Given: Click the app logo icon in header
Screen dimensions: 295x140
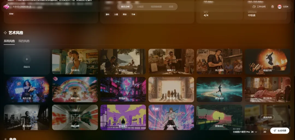Looking at the screenshot, I should pyautogui.click(x=6, y=7).
